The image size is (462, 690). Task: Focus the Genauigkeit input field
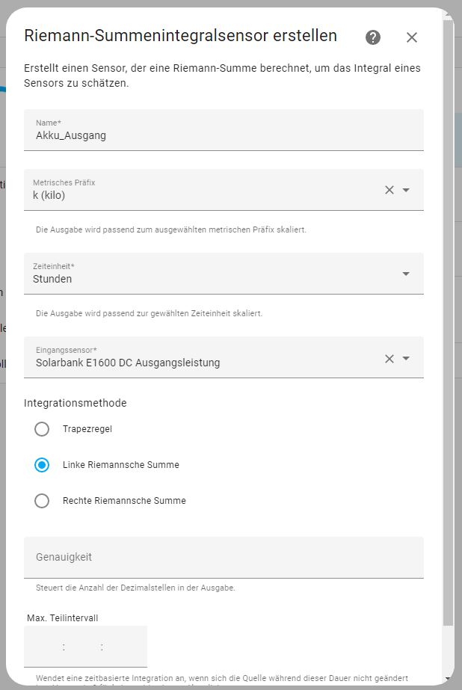click(x=224, y=558)
